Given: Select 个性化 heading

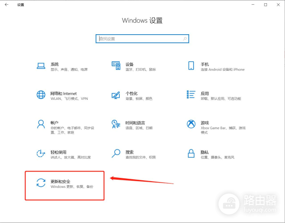Looking at the screenshot, I should 132,94.
